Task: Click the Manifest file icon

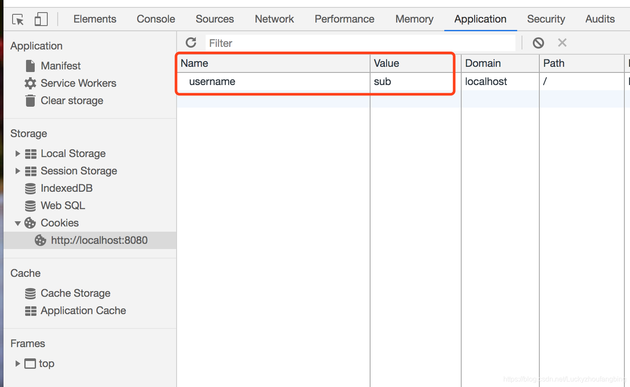Action: point(30,66)
